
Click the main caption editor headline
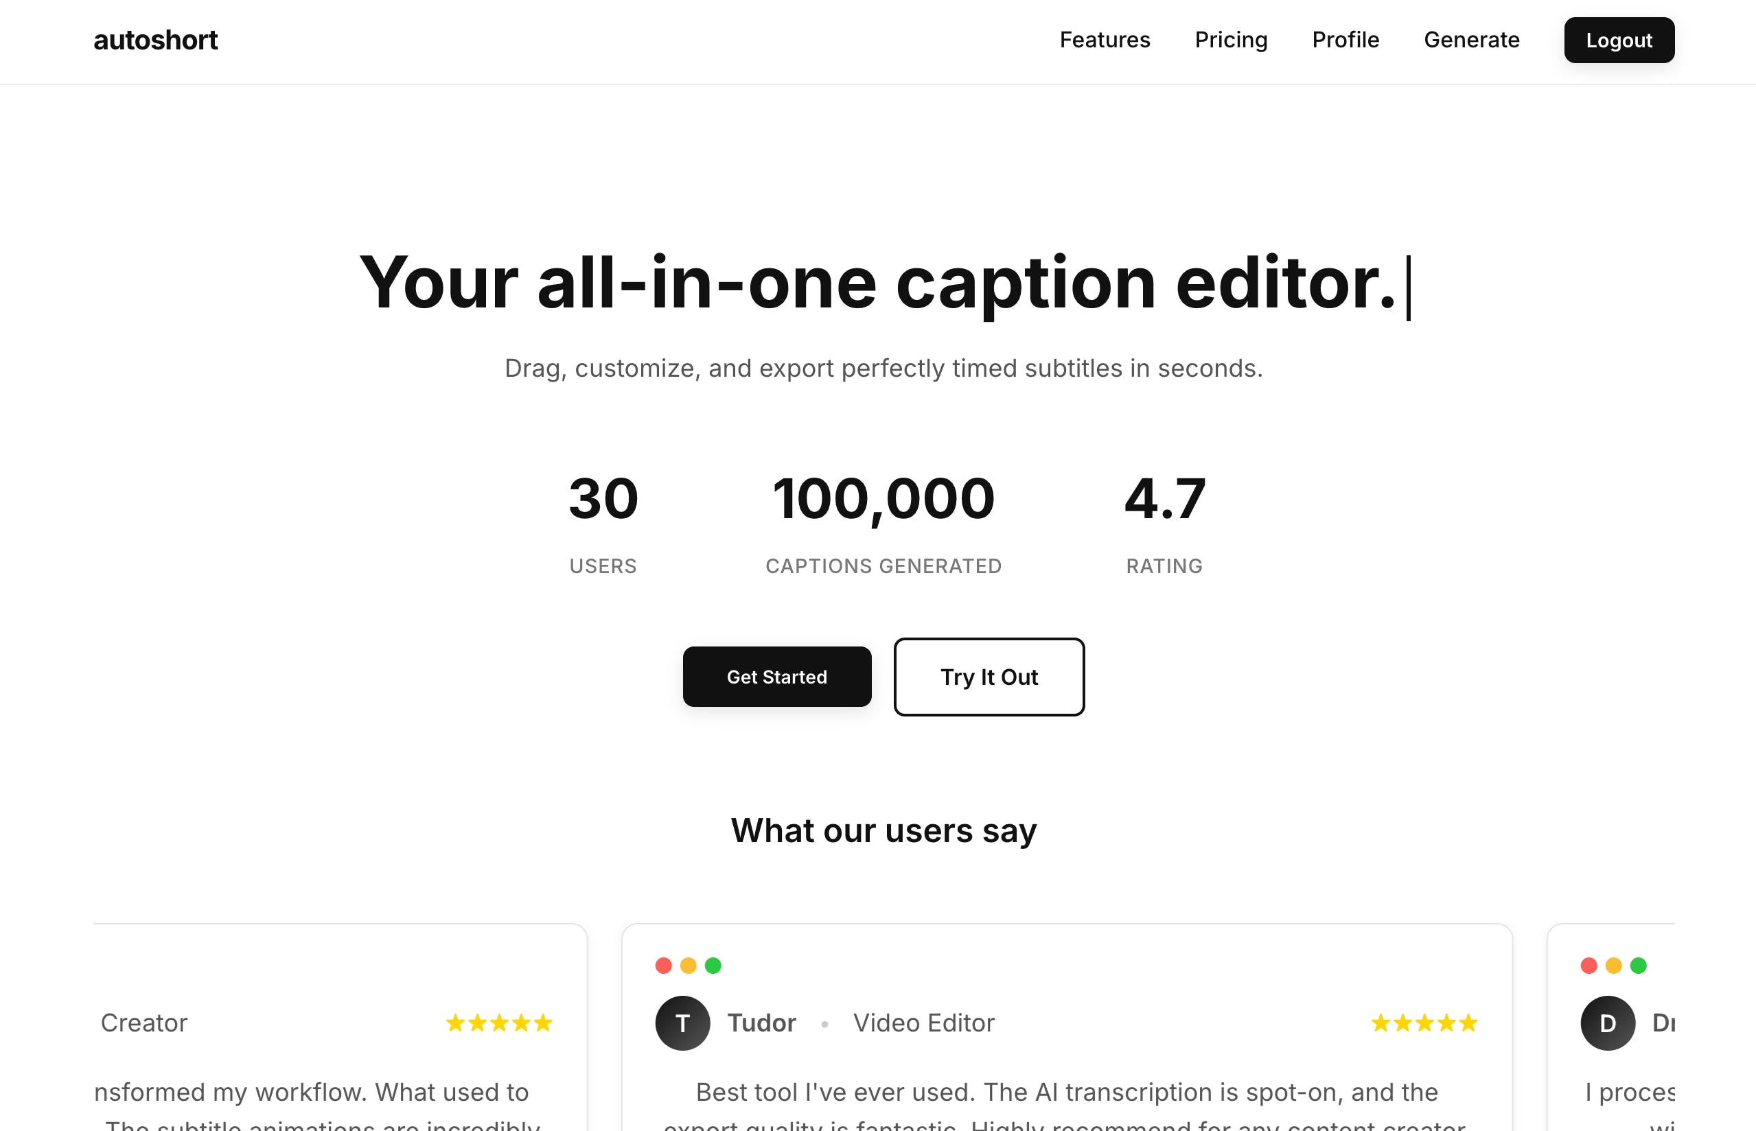click(877, 283)
